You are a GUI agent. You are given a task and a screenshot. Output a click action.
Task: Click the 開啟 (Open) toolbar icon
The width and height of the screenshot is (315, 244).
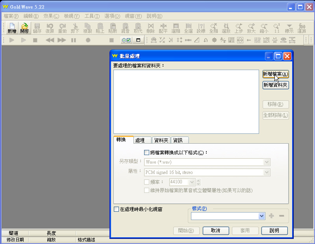[x=24, y=28]
